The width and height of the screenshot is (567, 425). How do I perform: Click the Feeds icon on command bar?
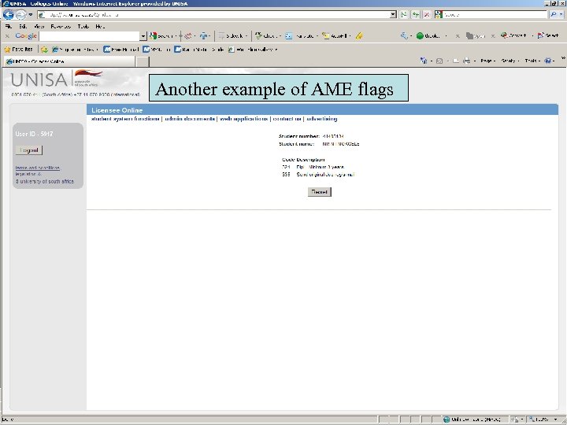click(439, 61)
